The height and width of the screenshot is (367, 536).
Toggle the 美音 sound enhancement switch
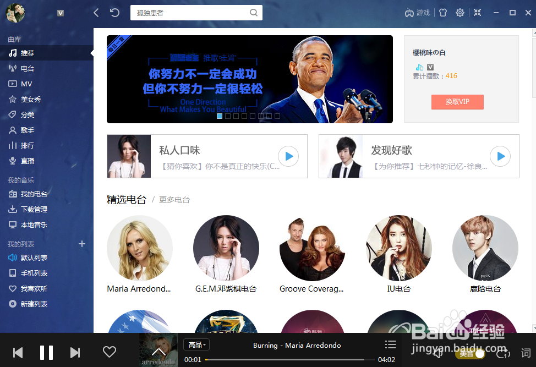pos(470,354)
